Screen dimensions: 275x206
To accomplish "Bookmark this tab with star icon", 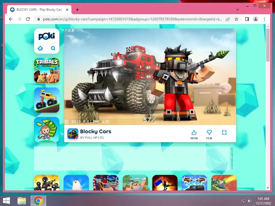I will (x=236, y=19).
